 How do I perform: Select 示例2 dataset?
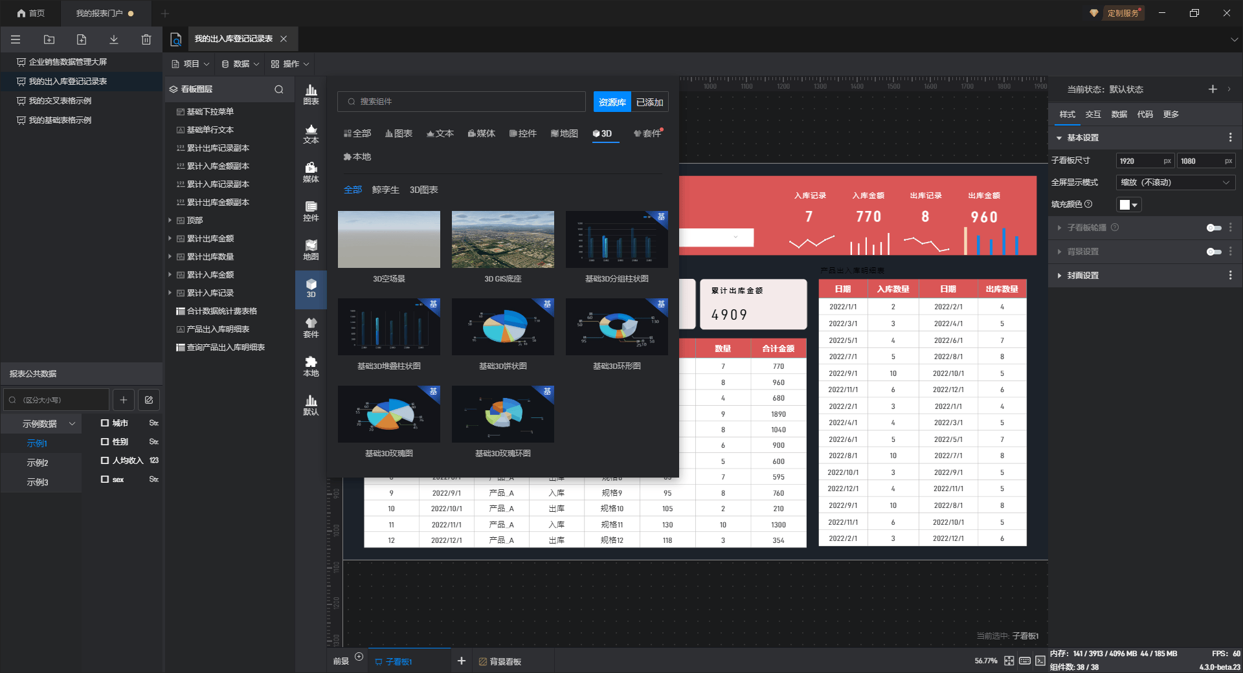[38, 463]
